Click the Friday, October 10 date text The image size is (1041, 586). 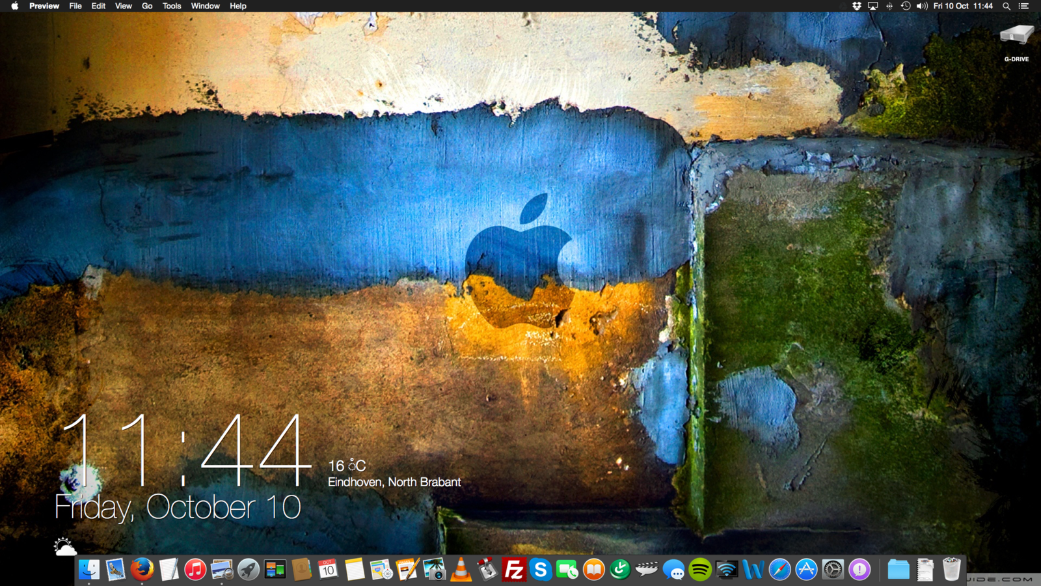point(178,507)
